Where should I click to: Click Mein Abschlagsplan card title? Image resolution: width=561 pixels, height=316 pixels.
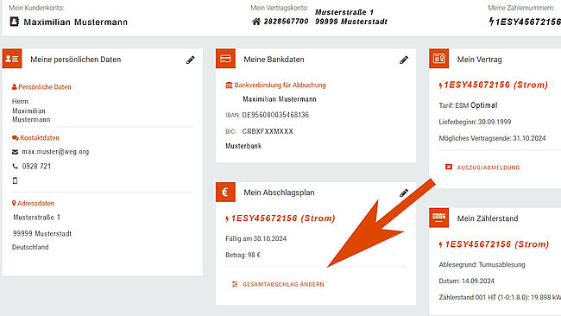[x=279, y=193]
